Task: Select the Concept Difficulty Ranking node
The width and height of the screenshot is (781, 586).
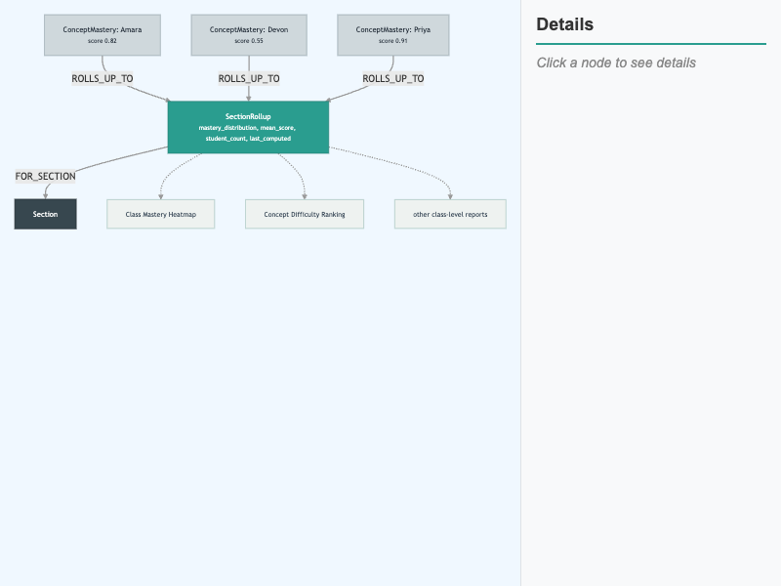Action: coord(305,214)
